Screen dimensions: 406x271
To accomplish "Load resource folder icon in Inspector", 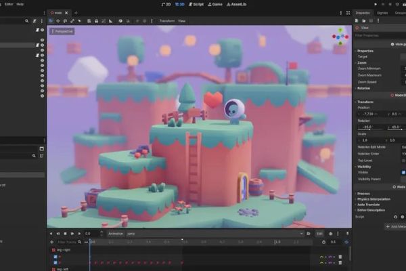I will tap(364, 21).
